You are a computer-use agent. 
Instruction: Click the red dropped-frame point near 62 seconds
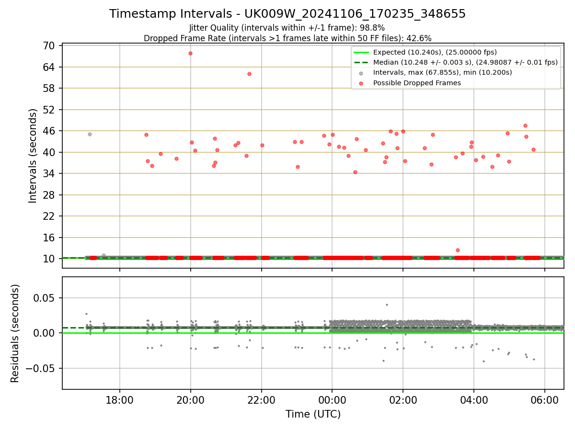point(249,74)
